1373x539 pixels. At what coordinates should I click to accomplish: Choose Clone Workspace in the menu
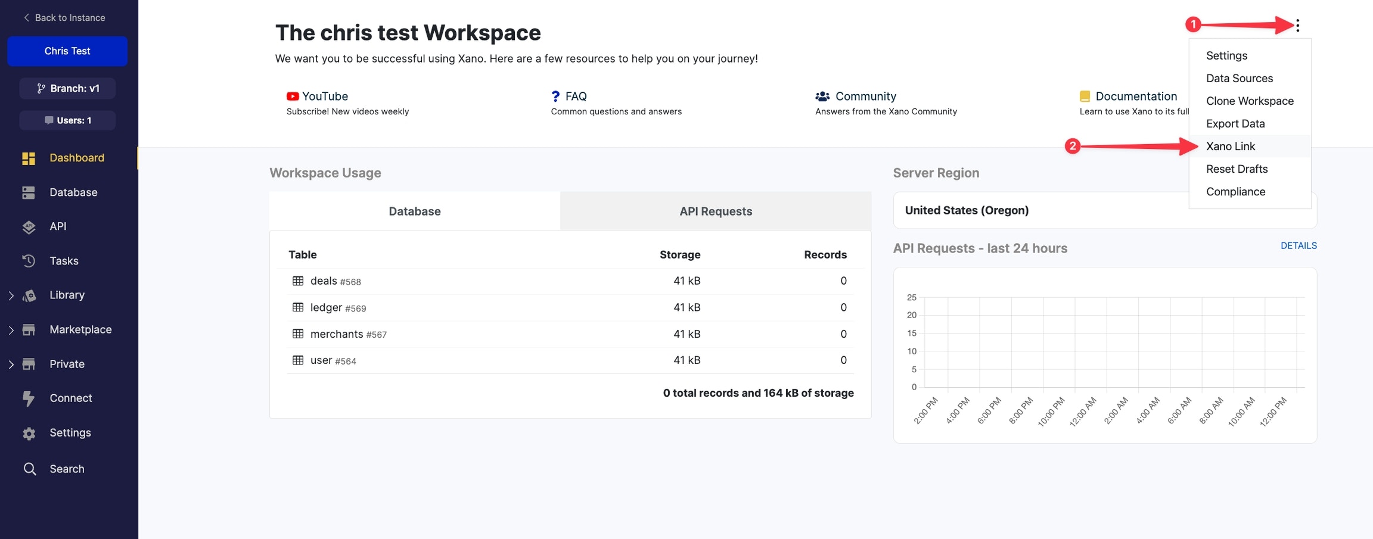click(1249, 101)
